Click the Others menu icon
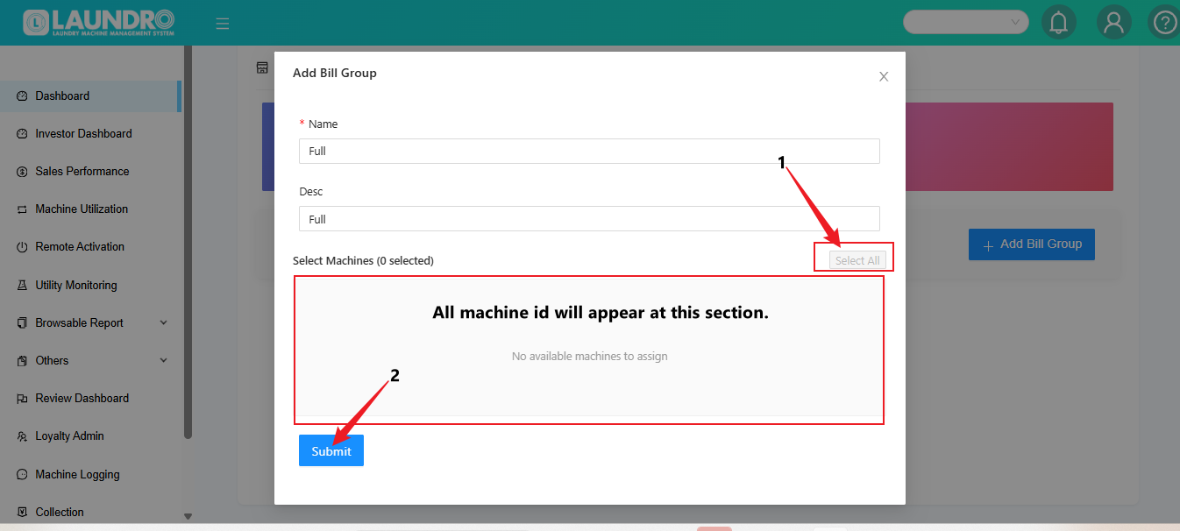Screen dimensions: 1180x531 [x=23, y=361]
